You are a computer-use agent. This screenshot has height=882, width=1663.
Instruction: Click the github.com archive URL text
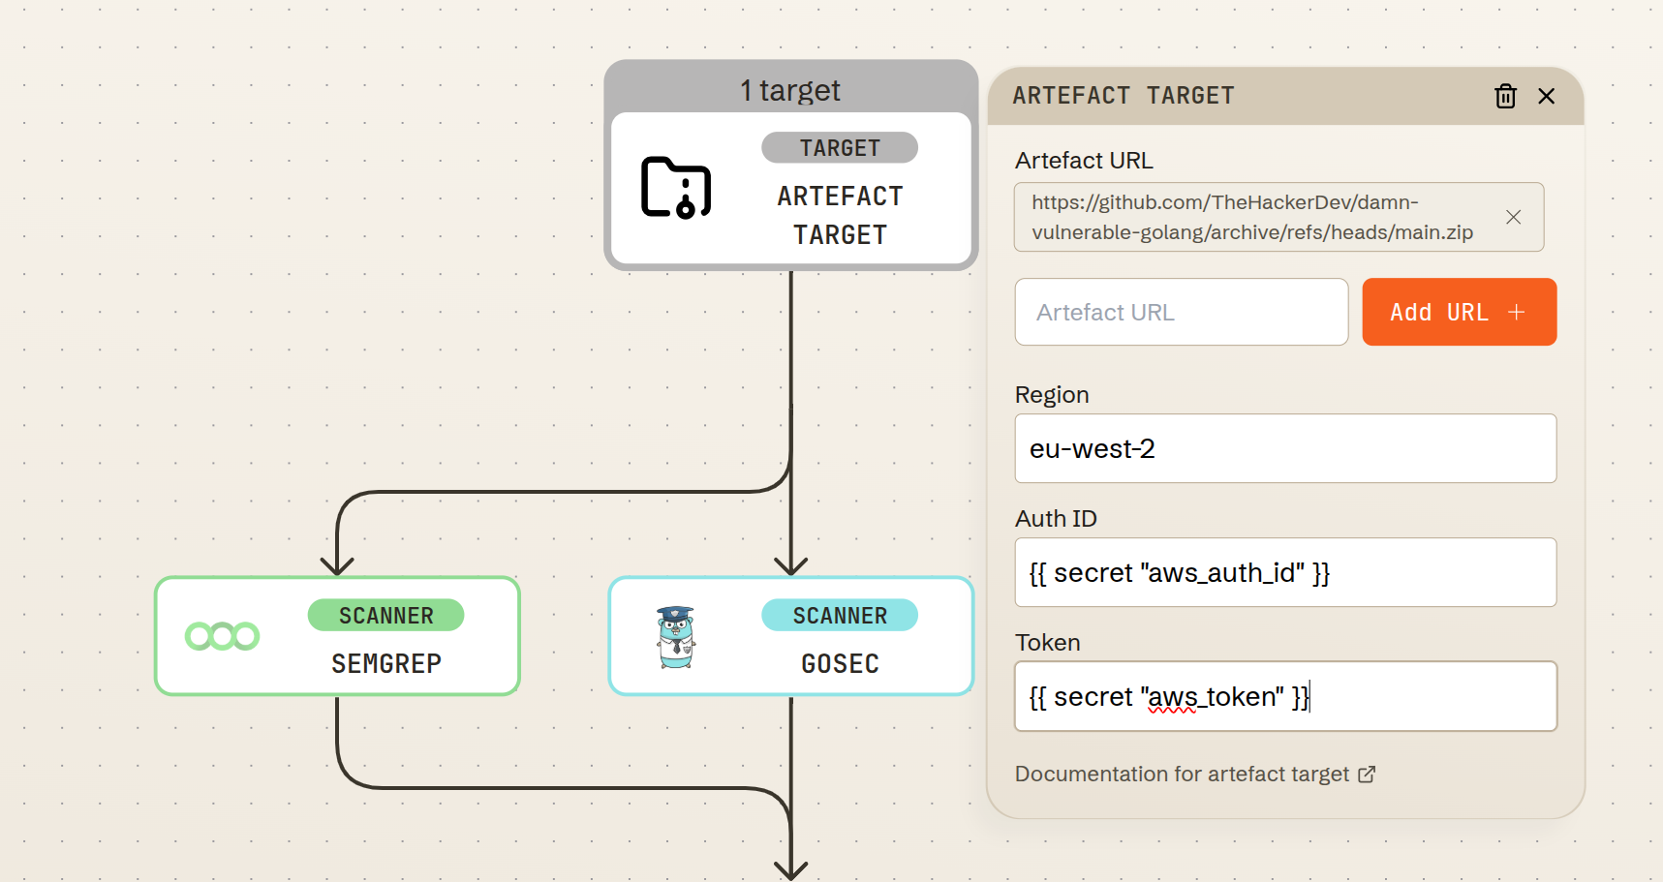click(1251, 217)
